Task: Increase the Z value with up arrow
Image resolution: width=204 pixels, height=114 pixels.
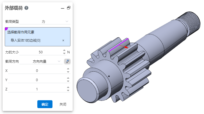Action: (x=68, y=87)
